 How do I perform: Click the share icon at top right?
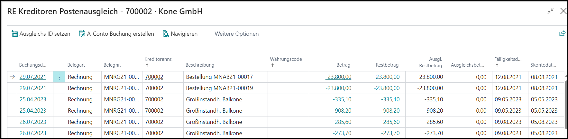562,33
